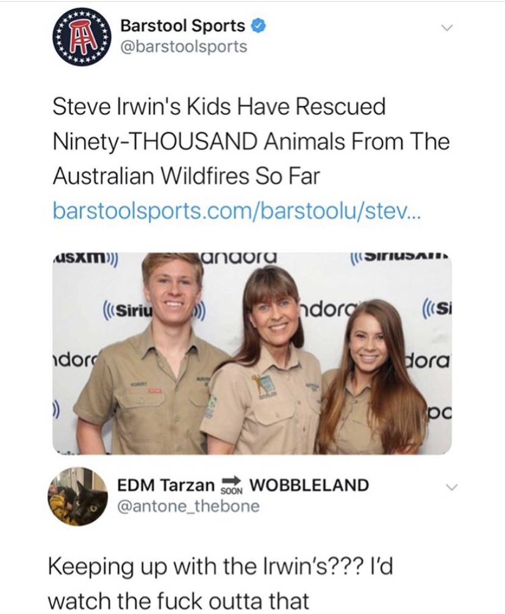The width and height of the screenshot is (505, 614).
Task: Expand the EDM Tarzan tweet options chevron
Action: pos(449,487)
